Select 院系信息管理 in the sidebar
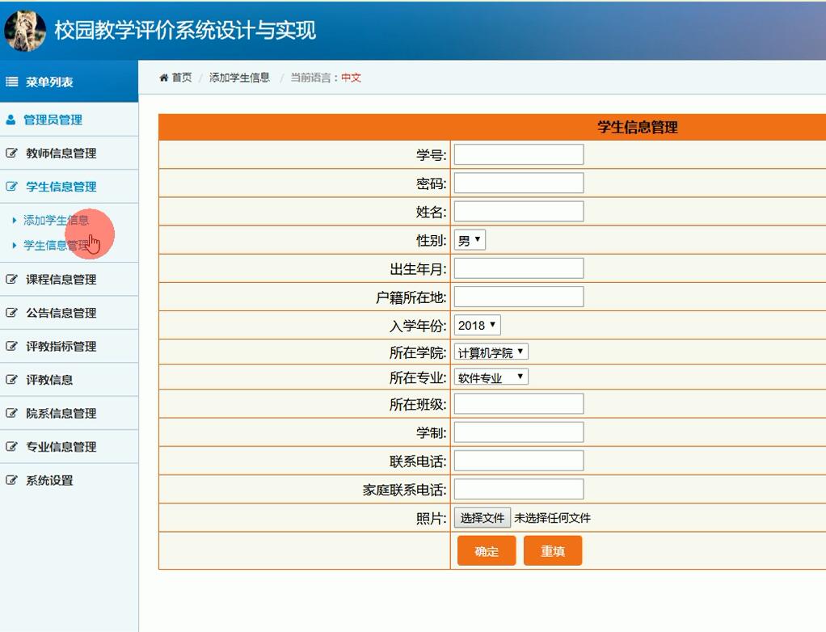 [61, 413]
